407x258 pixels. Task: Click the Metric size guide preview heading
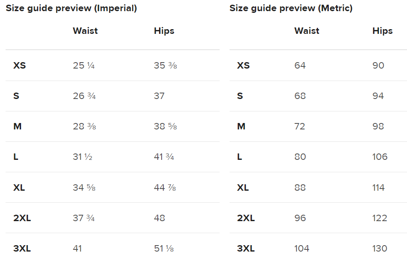(291, 8)
